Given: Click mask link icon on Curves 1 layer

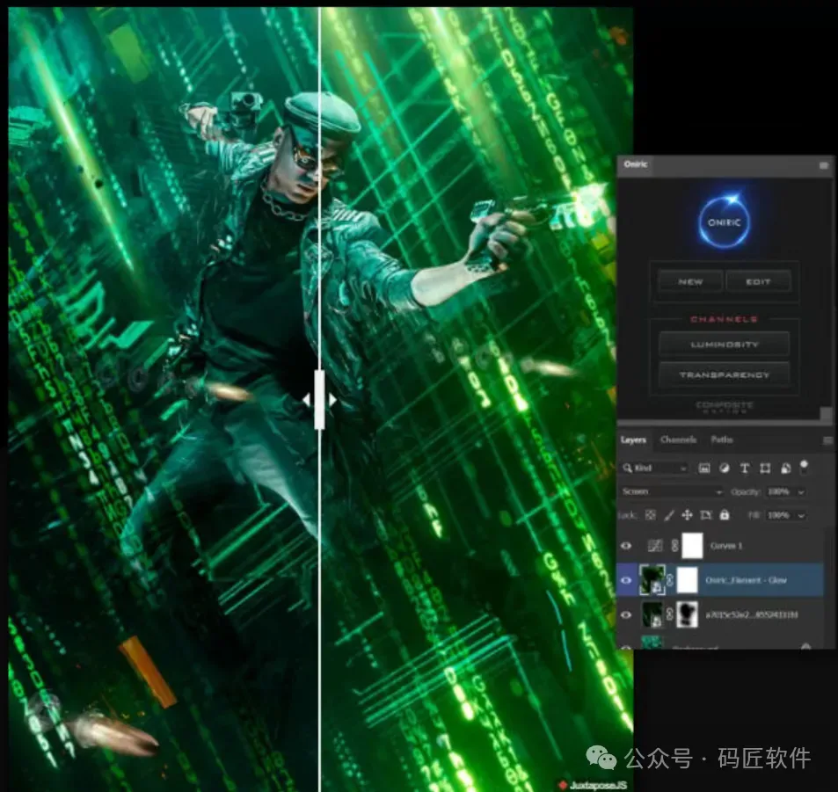Looking at the screenshot, I should click(x=674, y=546).
